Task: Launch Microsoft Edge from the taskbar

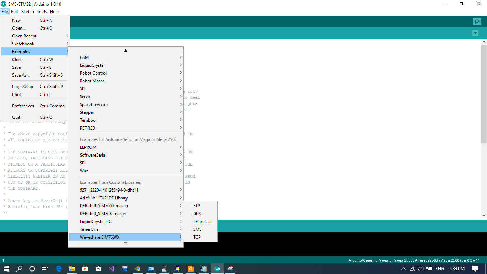Action: tap(59, 269)
